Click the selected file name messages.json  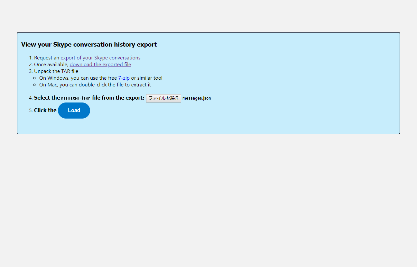click(197, 98)
